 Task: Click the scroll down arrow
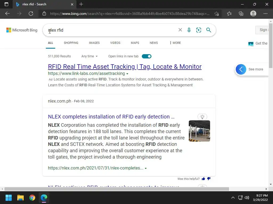271,184
